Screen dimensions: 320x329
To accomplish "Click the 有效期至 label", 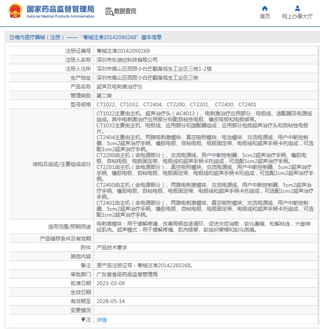I will click(x=81, y=301).
